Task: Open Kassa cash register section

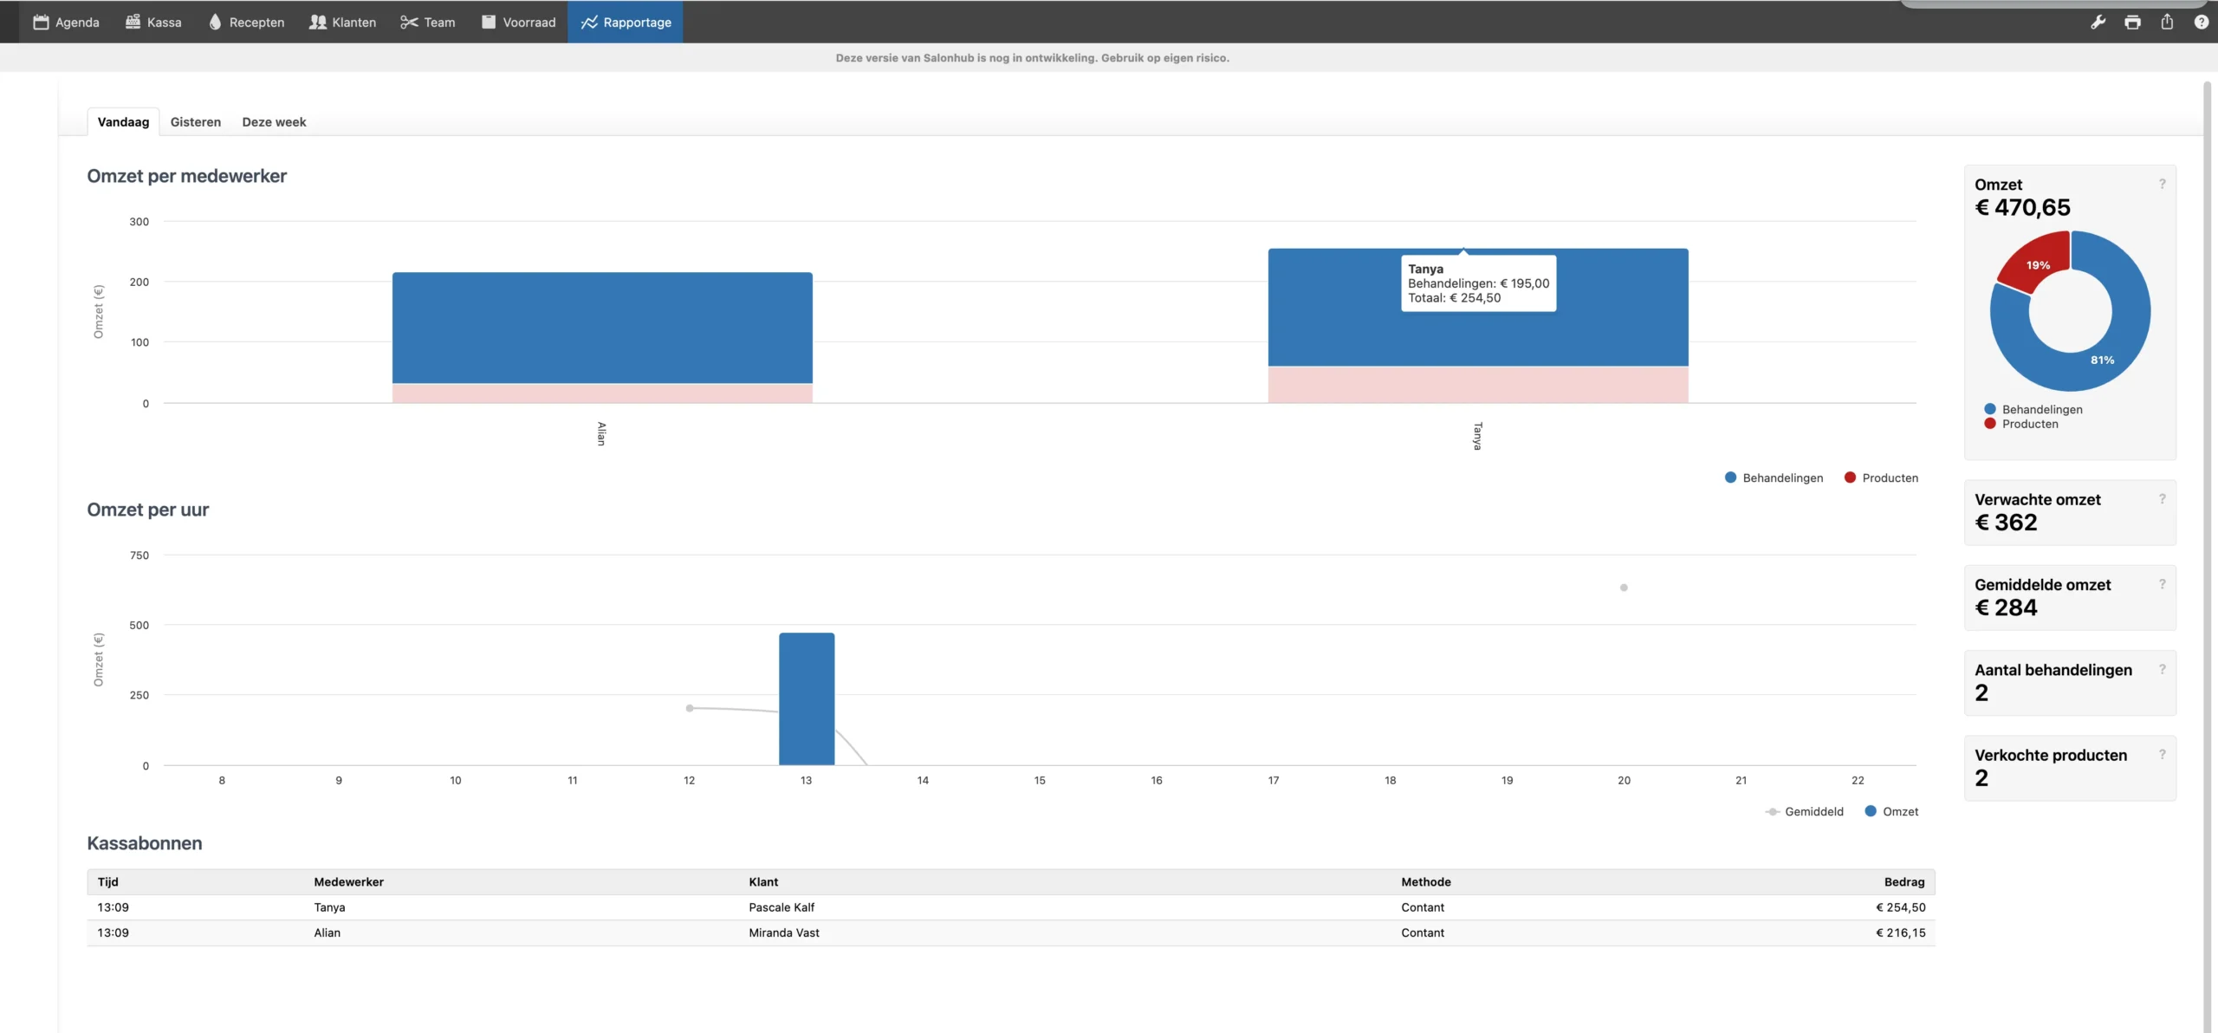Action: point(153,23)
